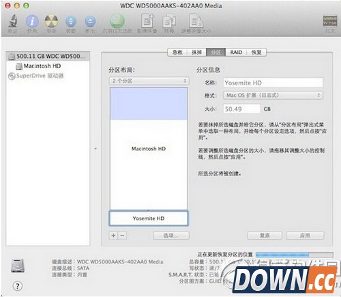Image resolution: width=341 pixels, height=297 pixels.
Task: Open the Log icon in toolbar
Action: pos(330,21)
